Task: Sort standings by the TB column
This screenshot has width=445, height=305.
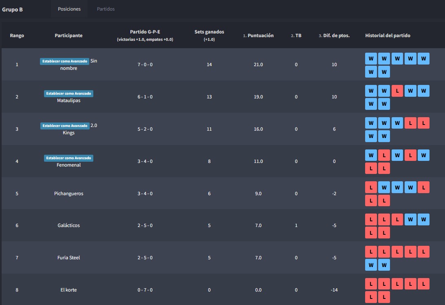Action: pos(296,36)
